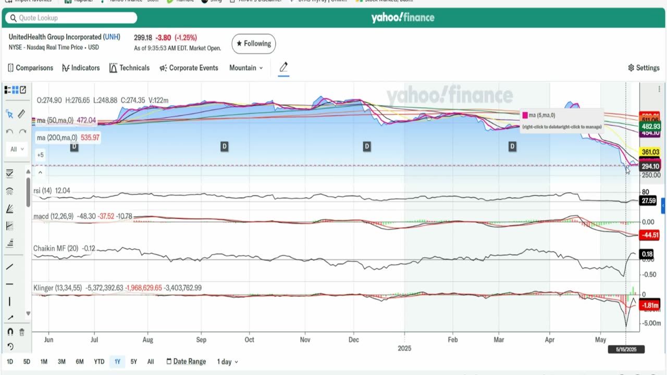The height and width of the screenshot is (375, 667).
Task: Select the pointer selection tool
Action: pos(9,114)
